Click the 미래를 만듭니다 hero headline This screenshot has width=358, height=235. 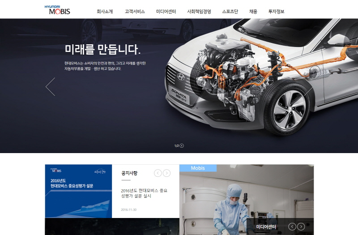pos(102,50)
